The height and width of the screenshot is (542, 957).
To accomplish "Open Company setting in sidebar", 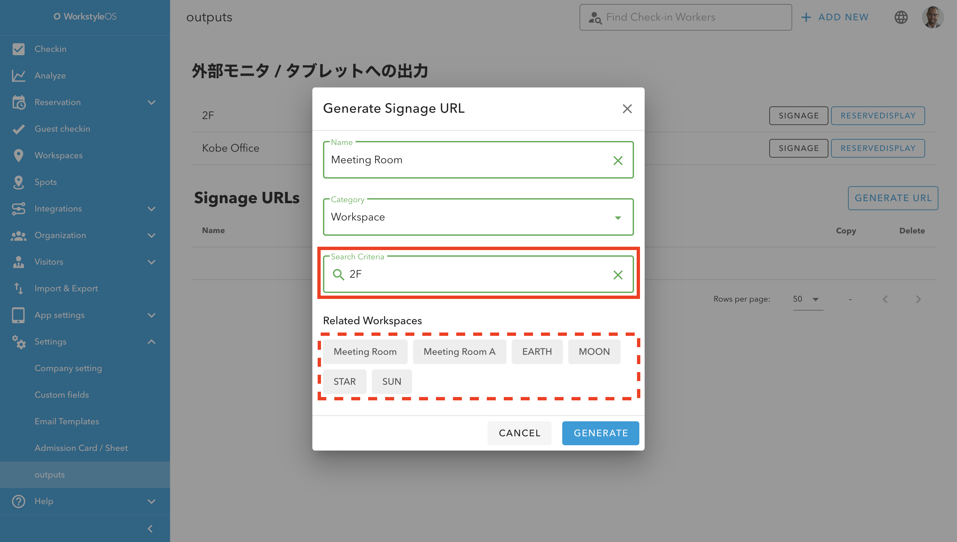I will click(x=68, y=368).
